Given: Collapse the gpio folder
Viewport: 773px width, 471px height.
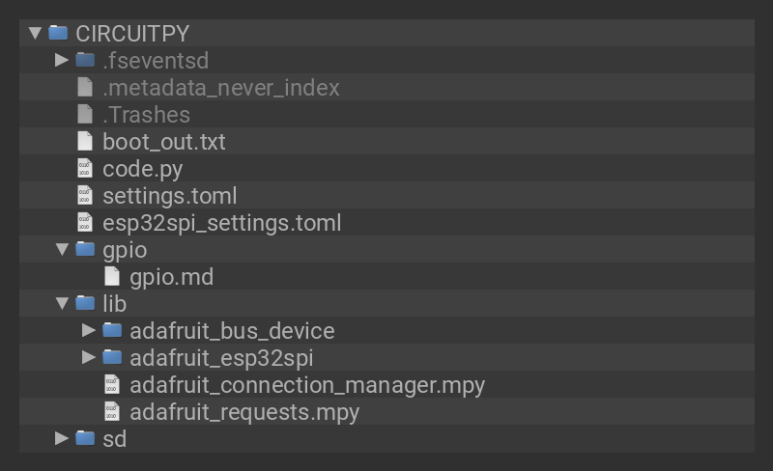Looking at the screenshot, I should (62, 250).
